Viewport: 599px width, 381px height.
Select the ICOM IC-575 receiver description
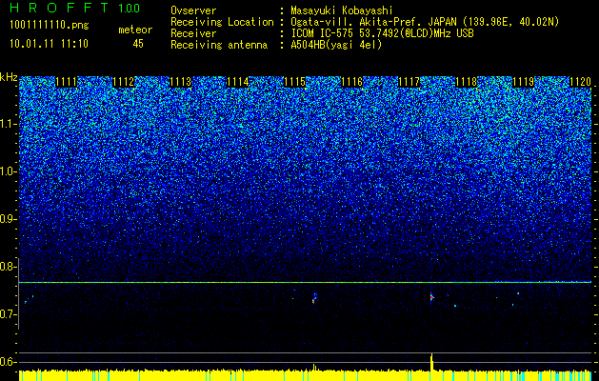(382, 33)
